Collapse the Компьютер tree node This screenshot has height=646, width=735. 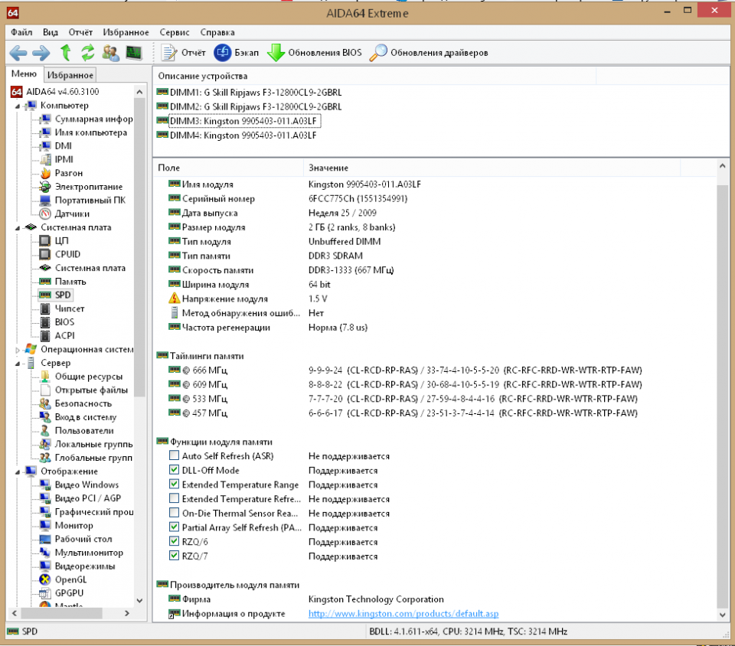pos(17,106)
